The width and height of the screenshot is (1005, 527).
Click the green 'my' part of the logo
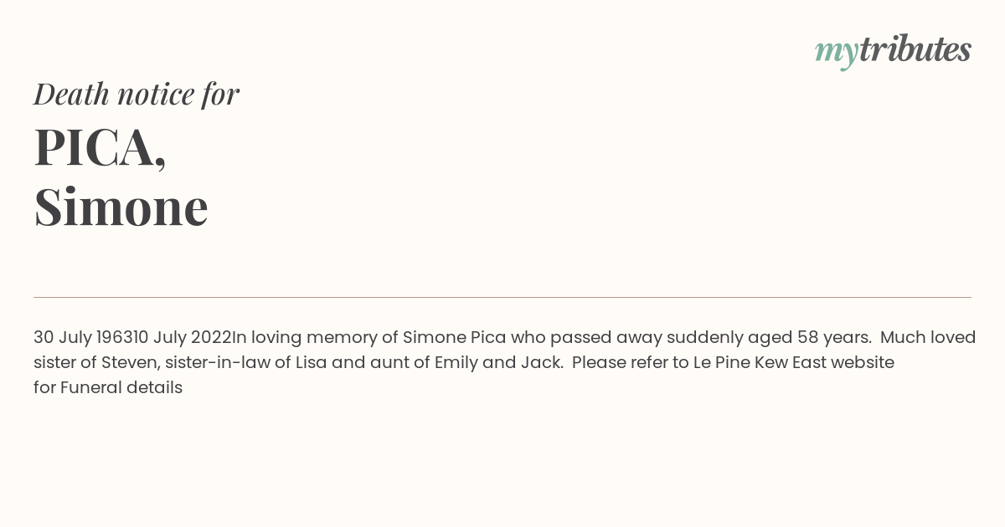[x=837, y=53]
